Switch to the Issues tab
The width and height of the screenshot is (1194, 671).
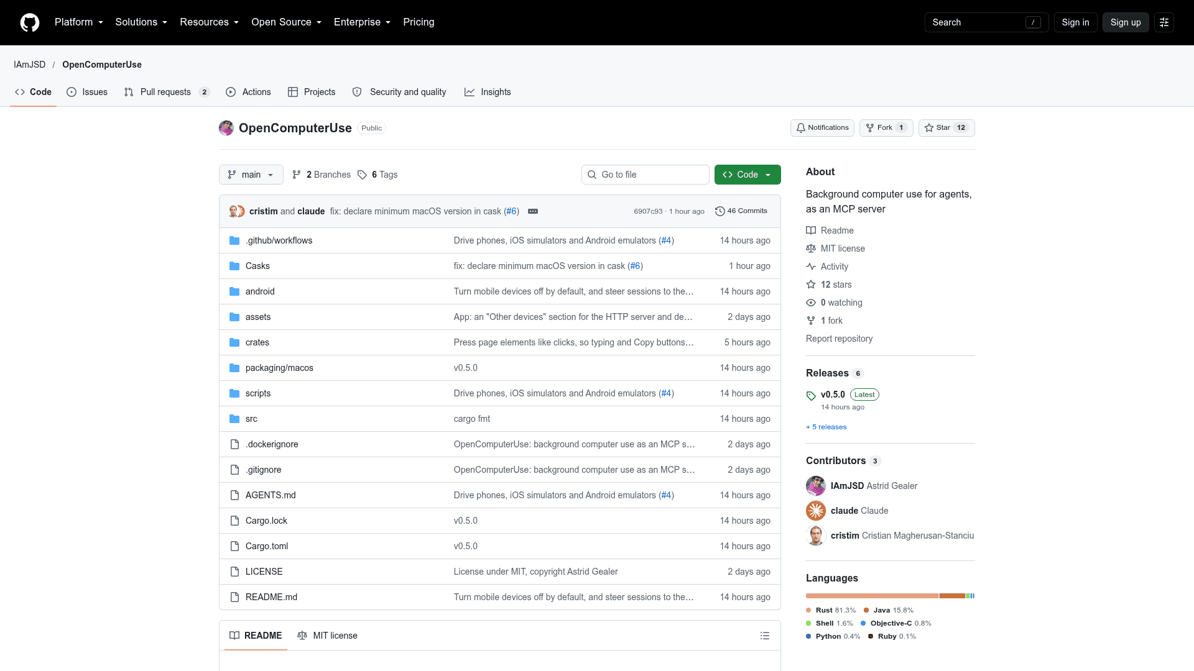(x=87, y=92)
